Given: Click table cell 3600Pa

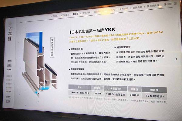Looking at the screenshot, I should [97, 94].
